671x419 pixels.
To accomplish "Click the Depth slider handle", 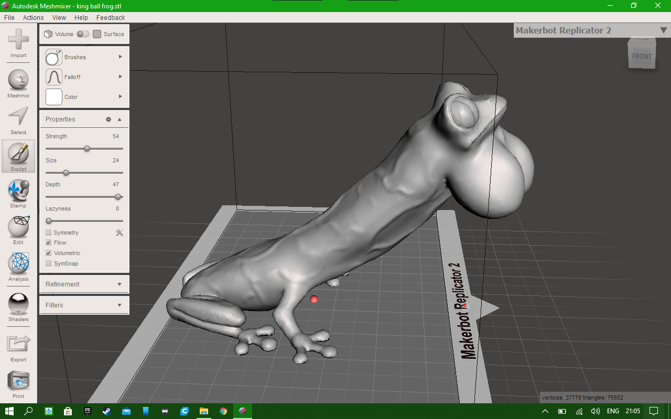I will pyautogui.click(x=118, y=197).
